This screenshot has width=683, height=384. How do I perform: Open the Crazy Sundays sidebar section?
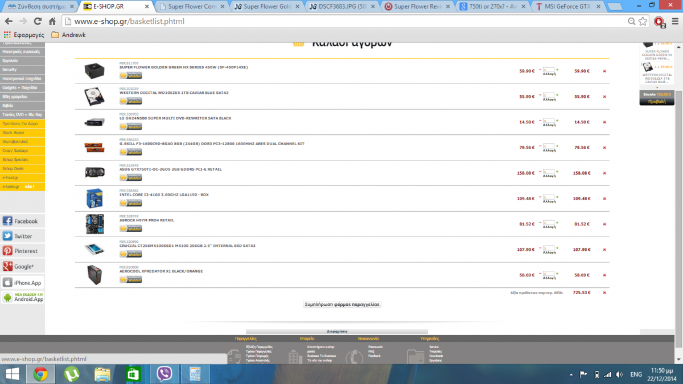click(x=22, y=151)
